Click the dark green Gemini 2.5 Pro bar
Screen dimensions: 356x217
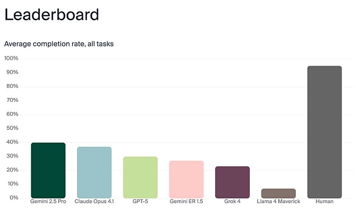click(x=48, y=170)
